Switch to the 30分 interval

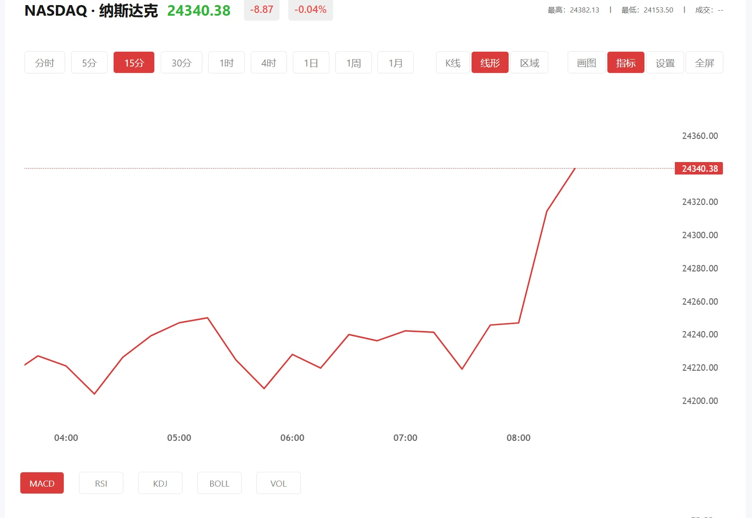click(x=181, y=62)
